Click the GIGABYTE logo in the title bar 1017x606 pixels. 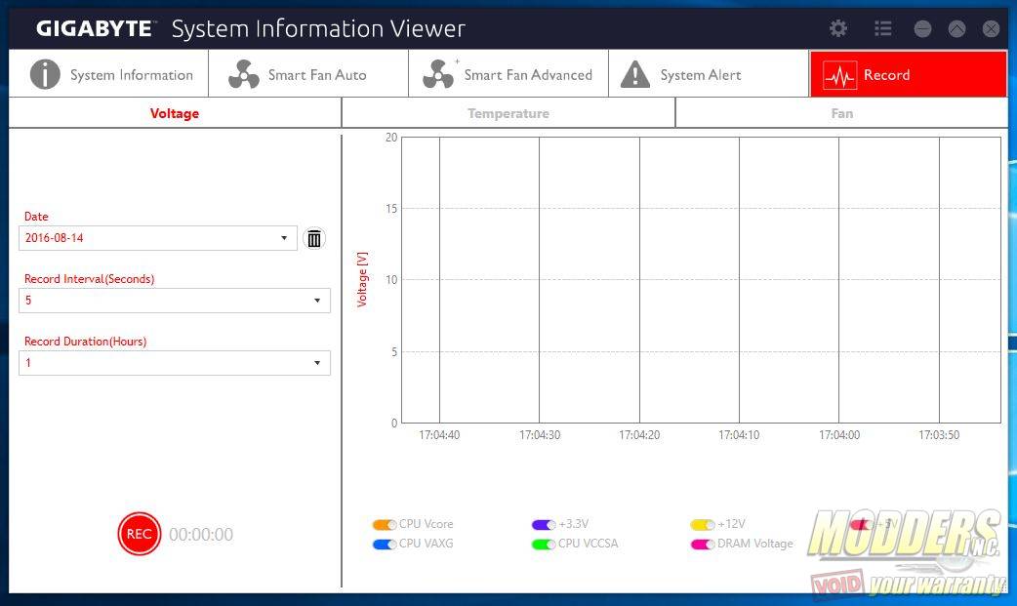[x=95, y=28]
